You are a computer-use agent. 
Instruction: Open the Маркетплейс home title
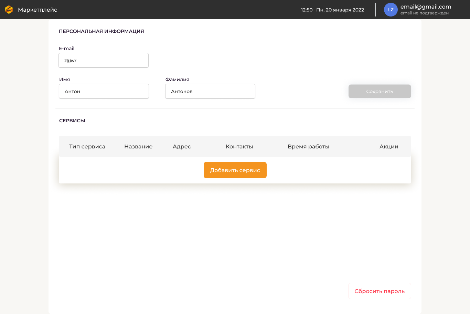pyautogui.click(x=38, y=10)
